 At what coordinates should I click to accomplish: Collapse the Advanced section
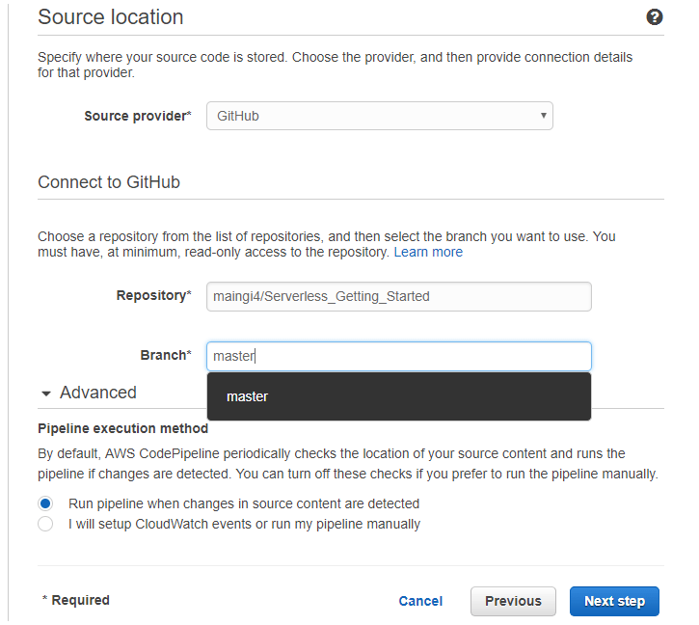coord(89,393)
